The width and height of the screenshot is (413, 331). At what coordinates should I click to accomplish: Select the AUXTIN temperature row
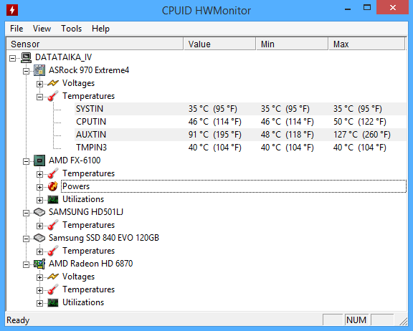pos(240,135)
